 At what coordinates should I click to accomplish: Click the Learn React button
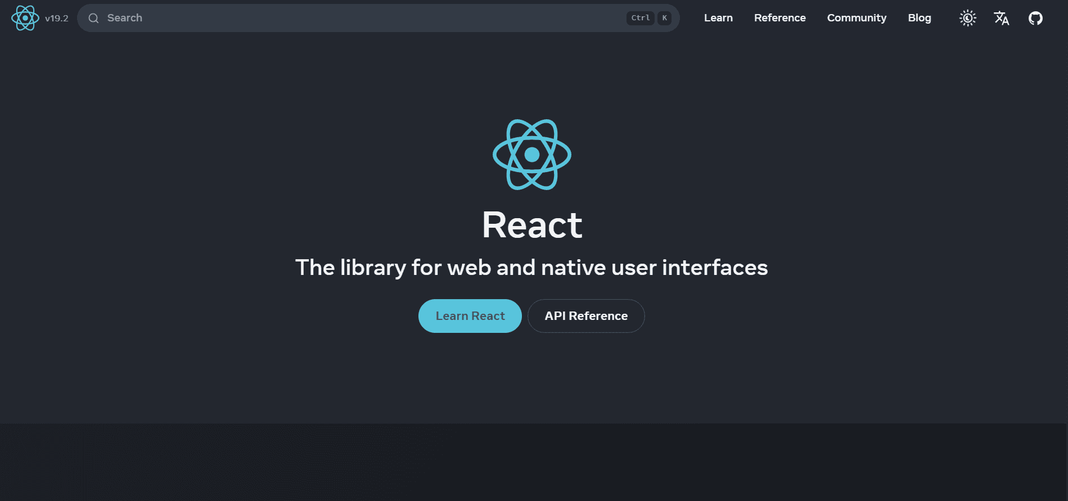click(x=470, y=316)
